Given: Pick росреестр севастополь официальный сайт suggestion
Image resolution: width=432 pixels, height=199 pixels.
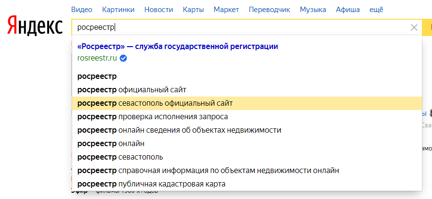Looking at the screenshot, I should pyautogui.click(x=247, y=103).
